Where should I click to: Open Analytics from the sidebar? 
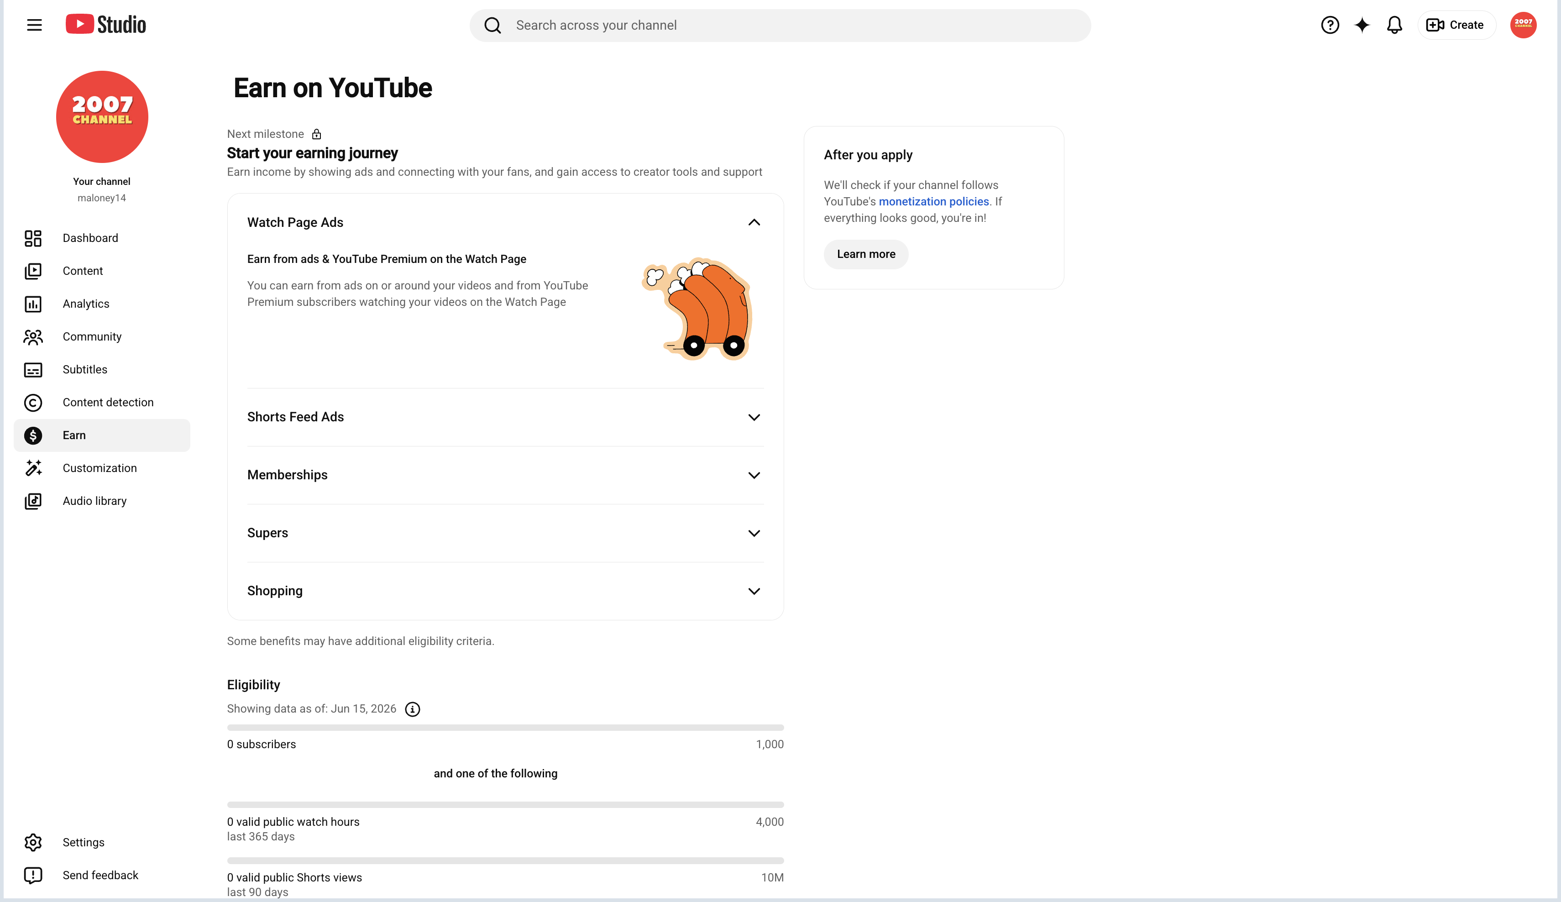(102, 304)
